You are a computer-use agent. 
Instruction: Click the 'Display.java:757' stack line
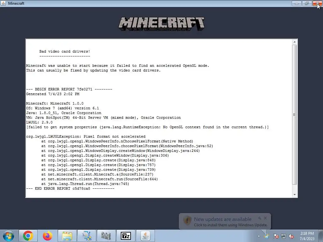[98, 165]
